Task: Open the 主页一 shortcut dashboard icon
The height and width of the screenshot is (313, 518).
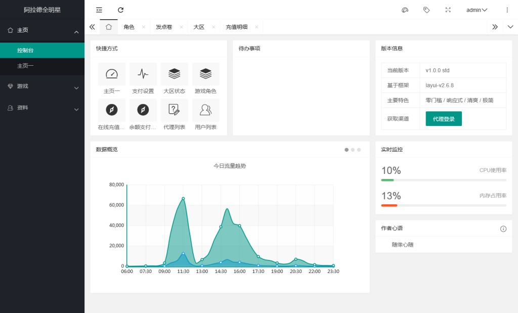Action: (x=111, y=74)
